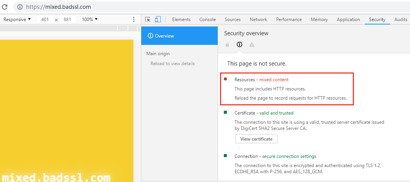The width and height of the screenshot is (410, 182).
Task: Open the Responsive device dropdown
Action: (x=17, y=20)
